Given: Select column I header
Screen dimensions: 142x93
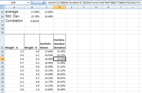Looking at the screenshot, I should 120,7.
